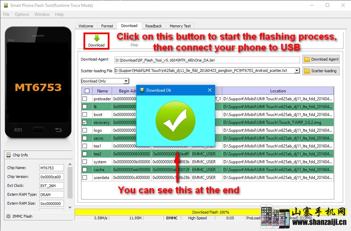
Task: Switch to the Memory Test tab
Action: pyautogui.click(x=180, y=26)
